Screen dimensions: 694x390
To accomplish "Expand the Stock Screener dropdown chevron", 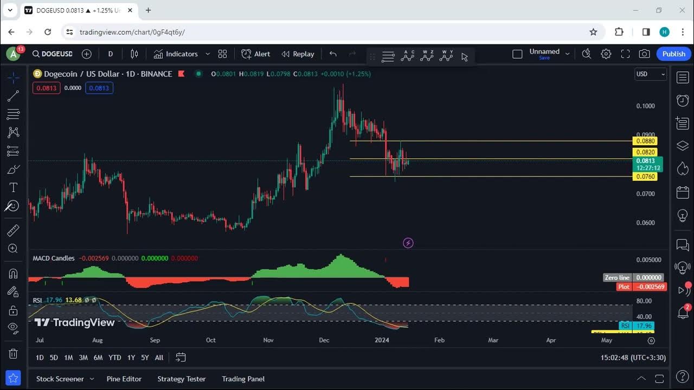I will click(92, 379).
